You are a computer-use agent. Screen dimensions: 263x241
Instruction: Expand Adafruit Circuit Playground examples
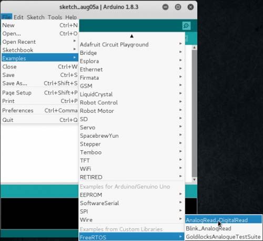tap(131, 44)
